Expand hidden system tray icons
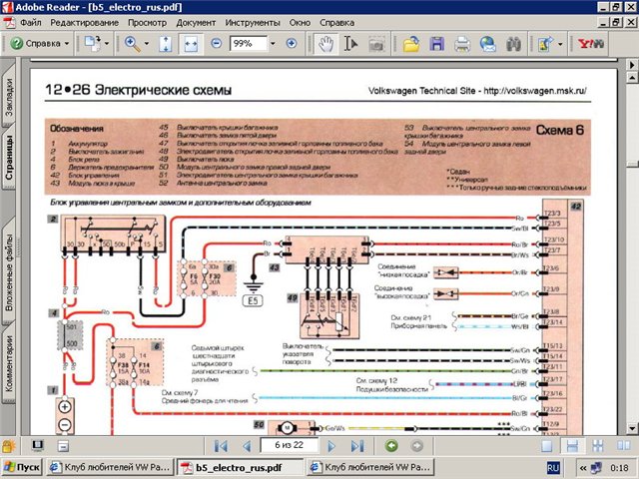 coord(583,468)
